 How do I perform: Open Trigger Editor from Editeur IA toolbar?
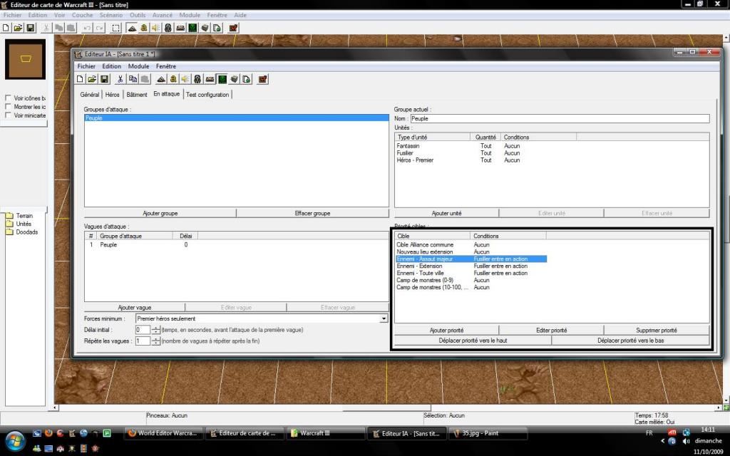(173, 79)
